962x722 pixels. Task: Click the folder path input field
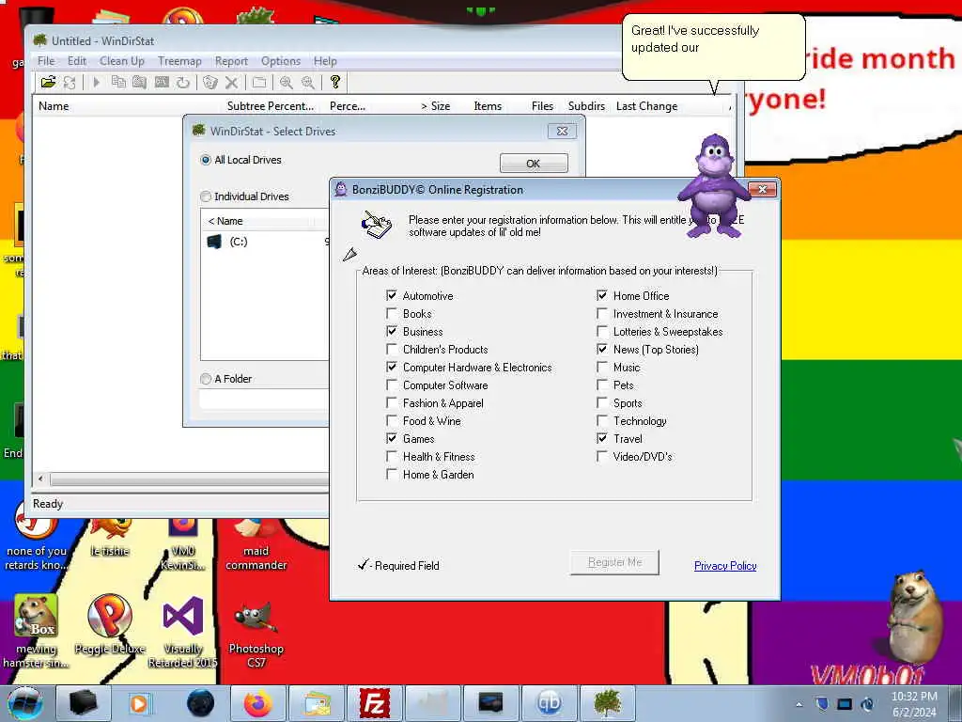(x=264, y=399)
